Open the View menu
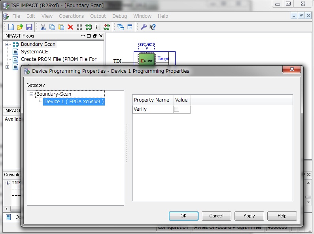 point(47,16)
